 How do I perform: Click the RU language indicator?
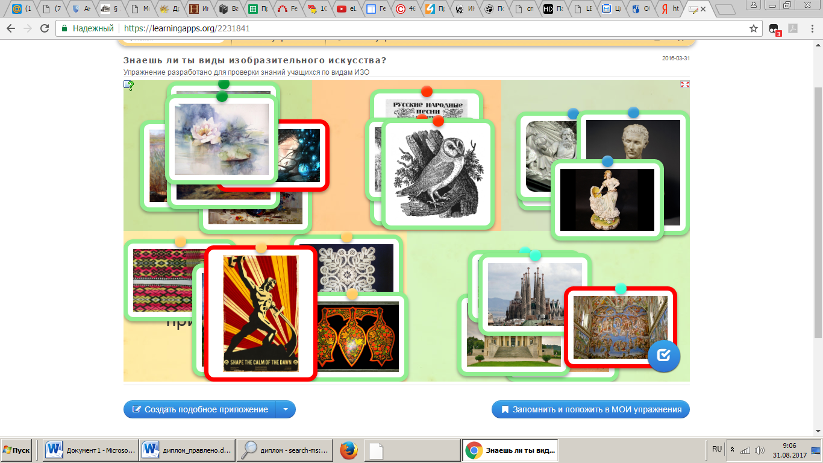tap(717, 449)
